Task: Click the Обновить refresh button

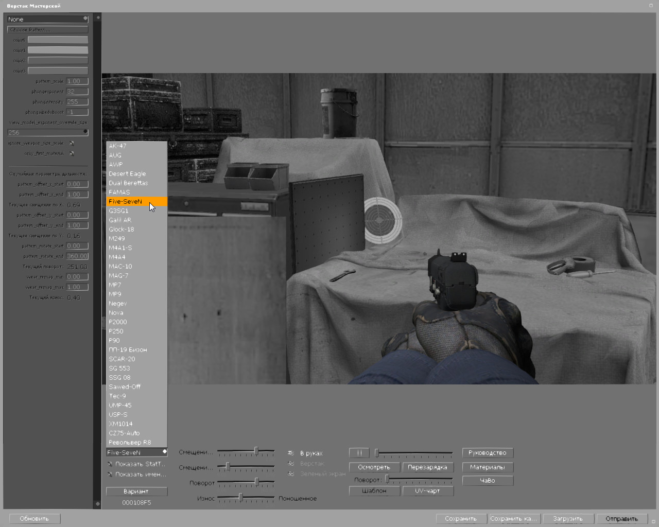Action: pos(34,518)
